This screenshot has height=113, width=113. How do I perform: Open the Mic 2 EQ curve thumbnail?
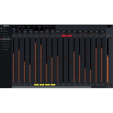coord(20,26)
